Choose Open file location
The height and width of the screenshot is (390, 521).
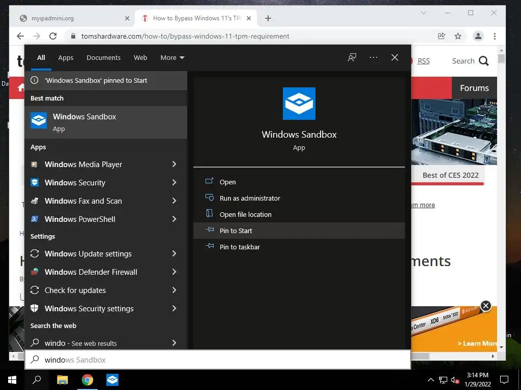click(x=299, y=214)
